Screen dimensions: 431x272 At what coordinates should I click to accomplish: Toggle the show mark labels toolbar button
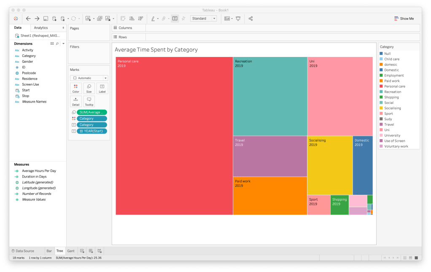[x=175, y=19]
